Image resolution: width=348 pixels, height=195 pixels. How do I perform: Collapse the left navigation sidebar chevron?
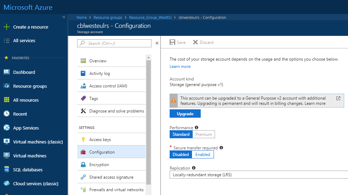(x=64, y=17)
